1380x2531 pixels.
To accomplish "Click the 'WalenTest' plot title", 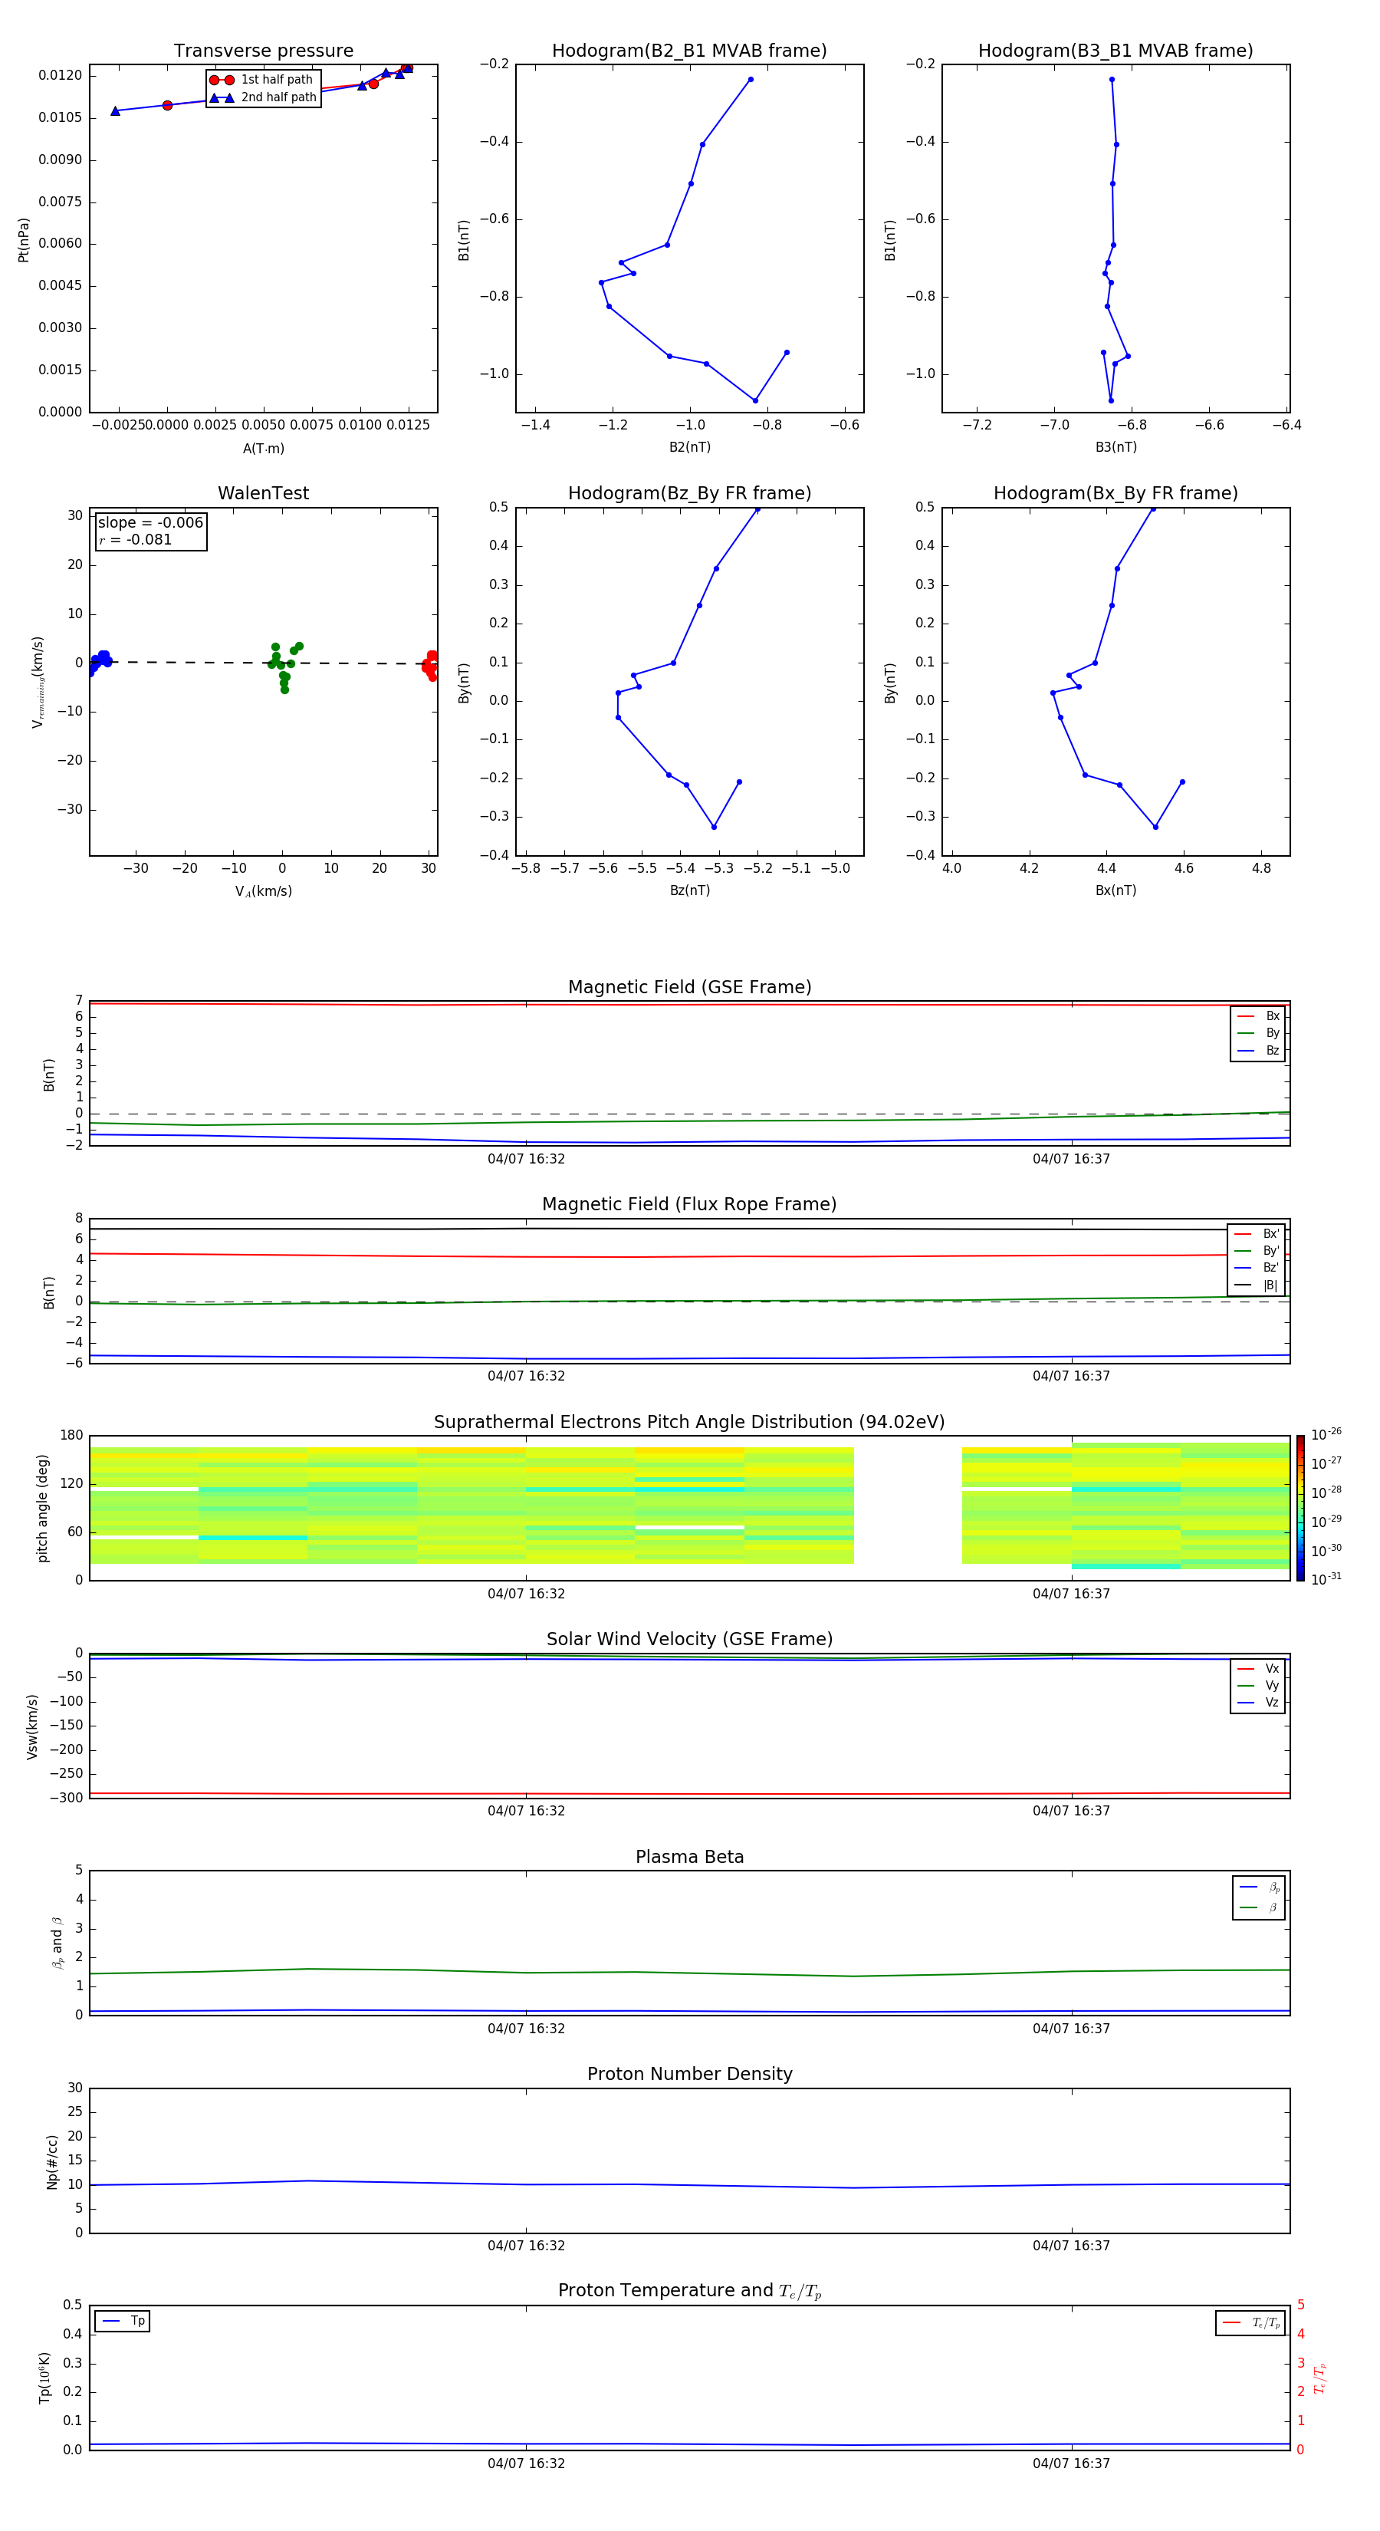I will (x=263, y=493).
